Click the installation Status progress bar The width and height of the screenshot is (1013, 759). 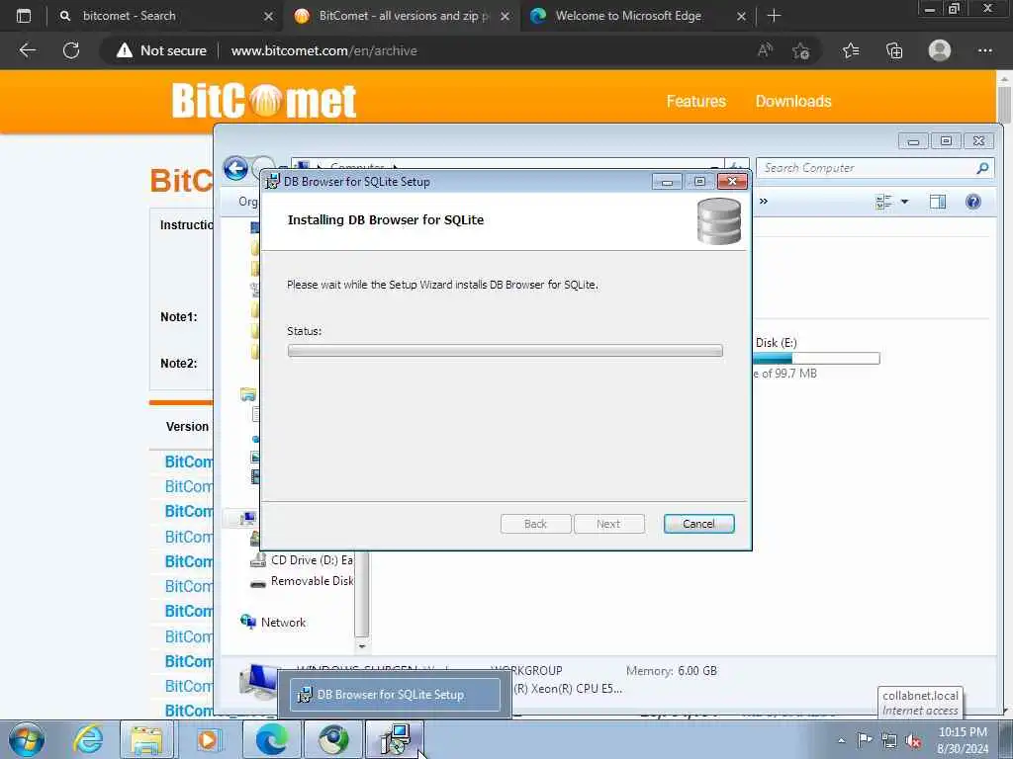pyautogui.click(x=505, y=351)
